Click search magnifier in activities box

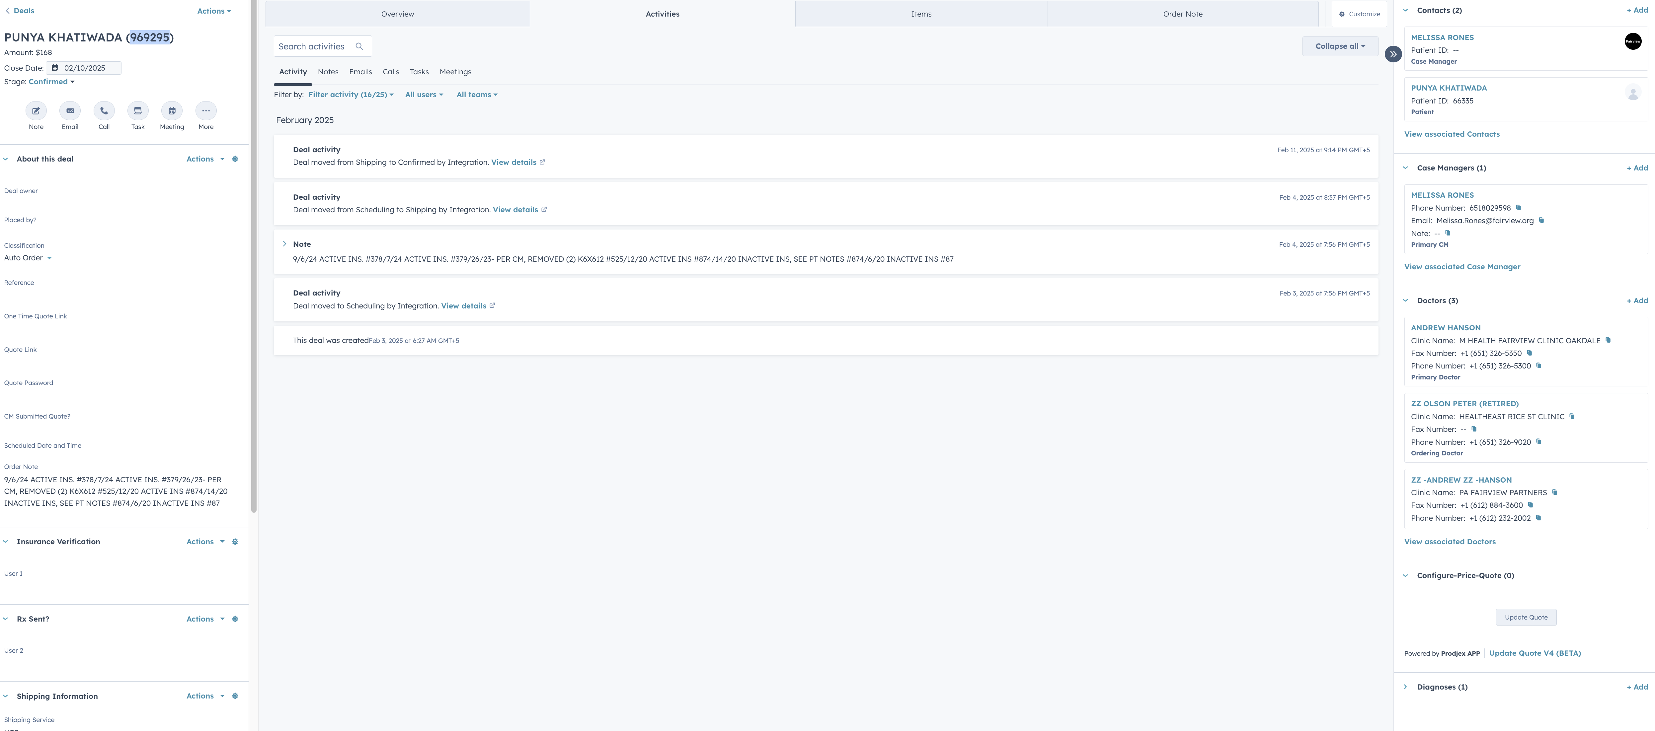(x=359, y=46)
